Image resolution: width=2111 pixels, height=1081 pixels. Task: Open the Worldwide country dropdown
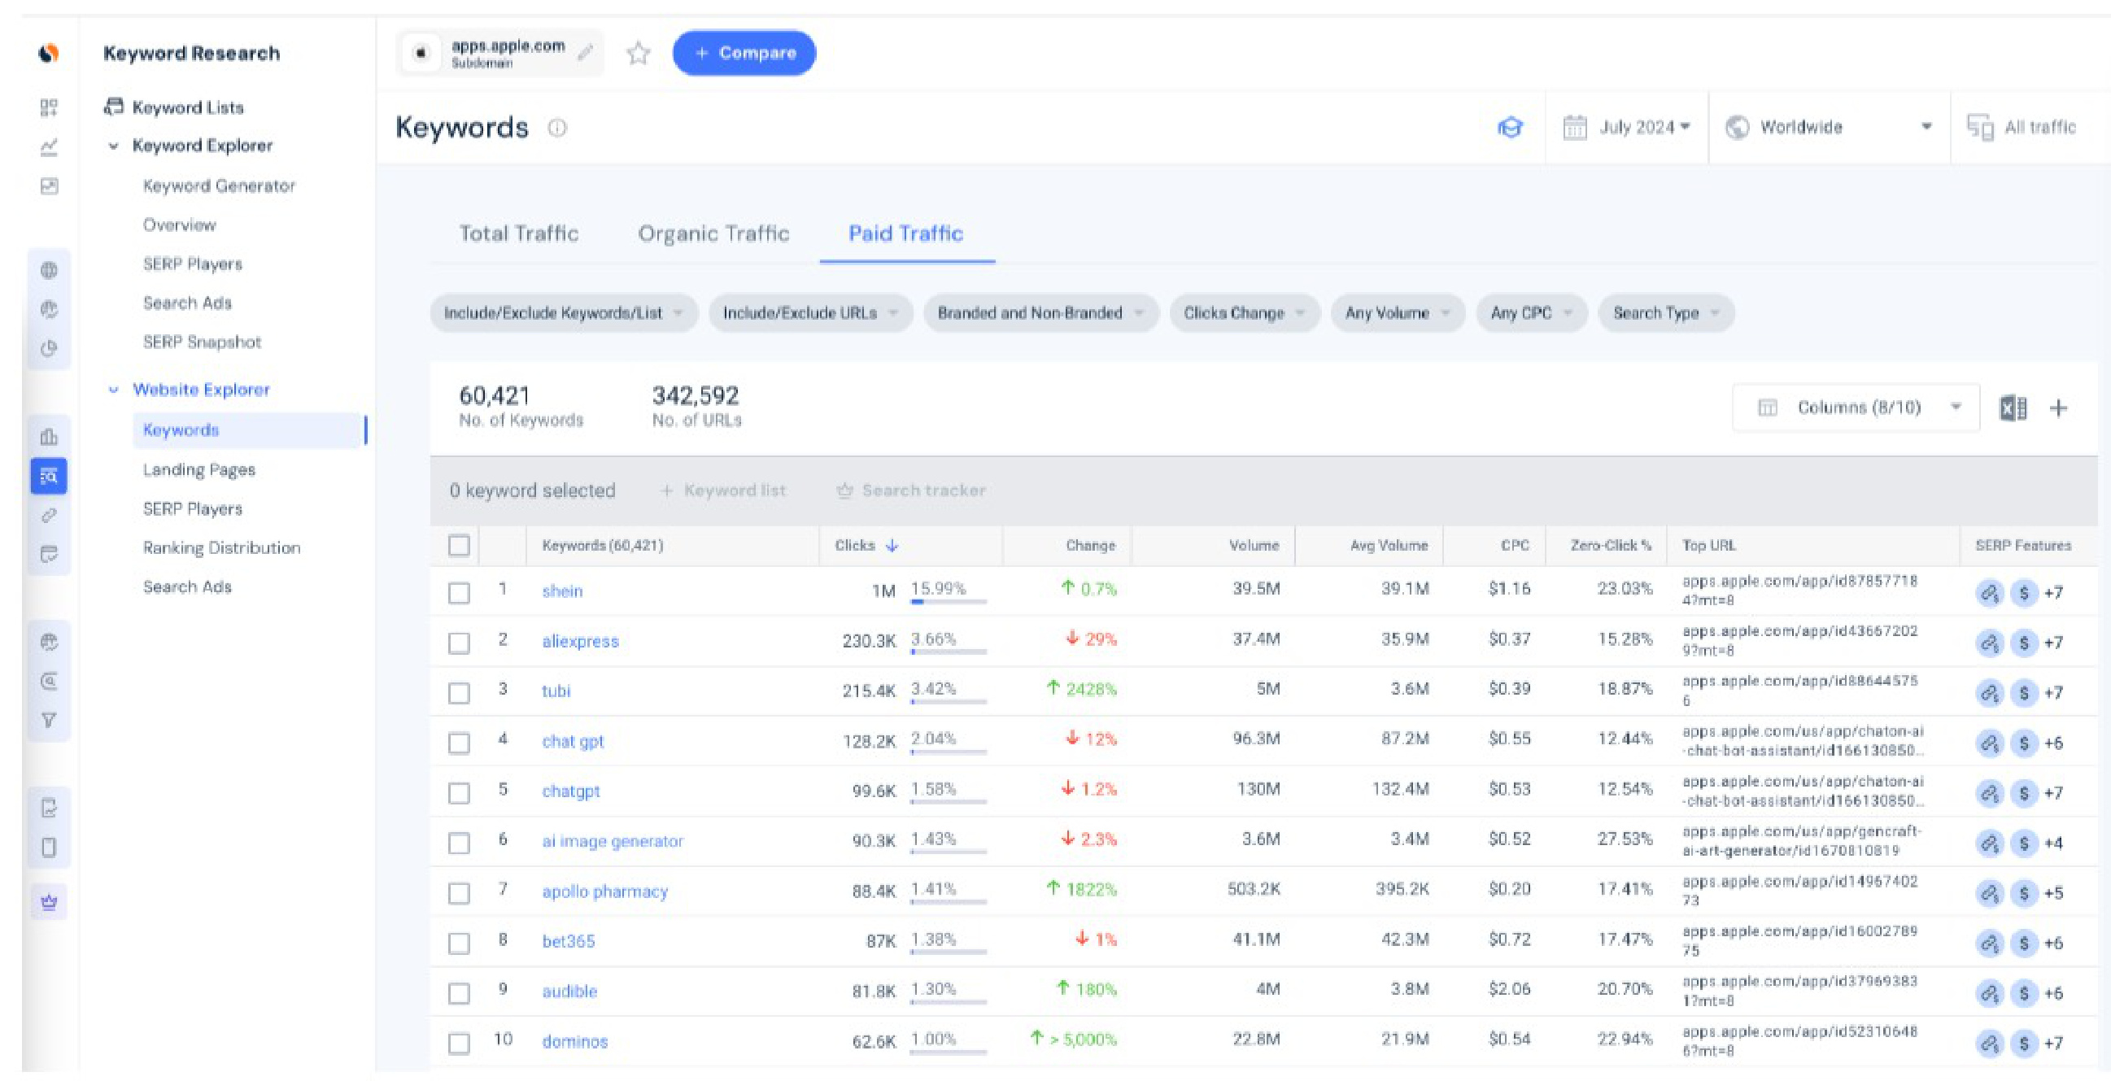point(1829,128)
